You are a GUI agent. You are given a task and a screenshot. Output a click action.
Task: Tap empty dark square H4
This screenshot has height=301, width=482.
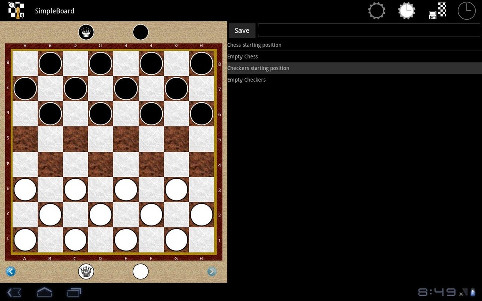tap(201, 164)
